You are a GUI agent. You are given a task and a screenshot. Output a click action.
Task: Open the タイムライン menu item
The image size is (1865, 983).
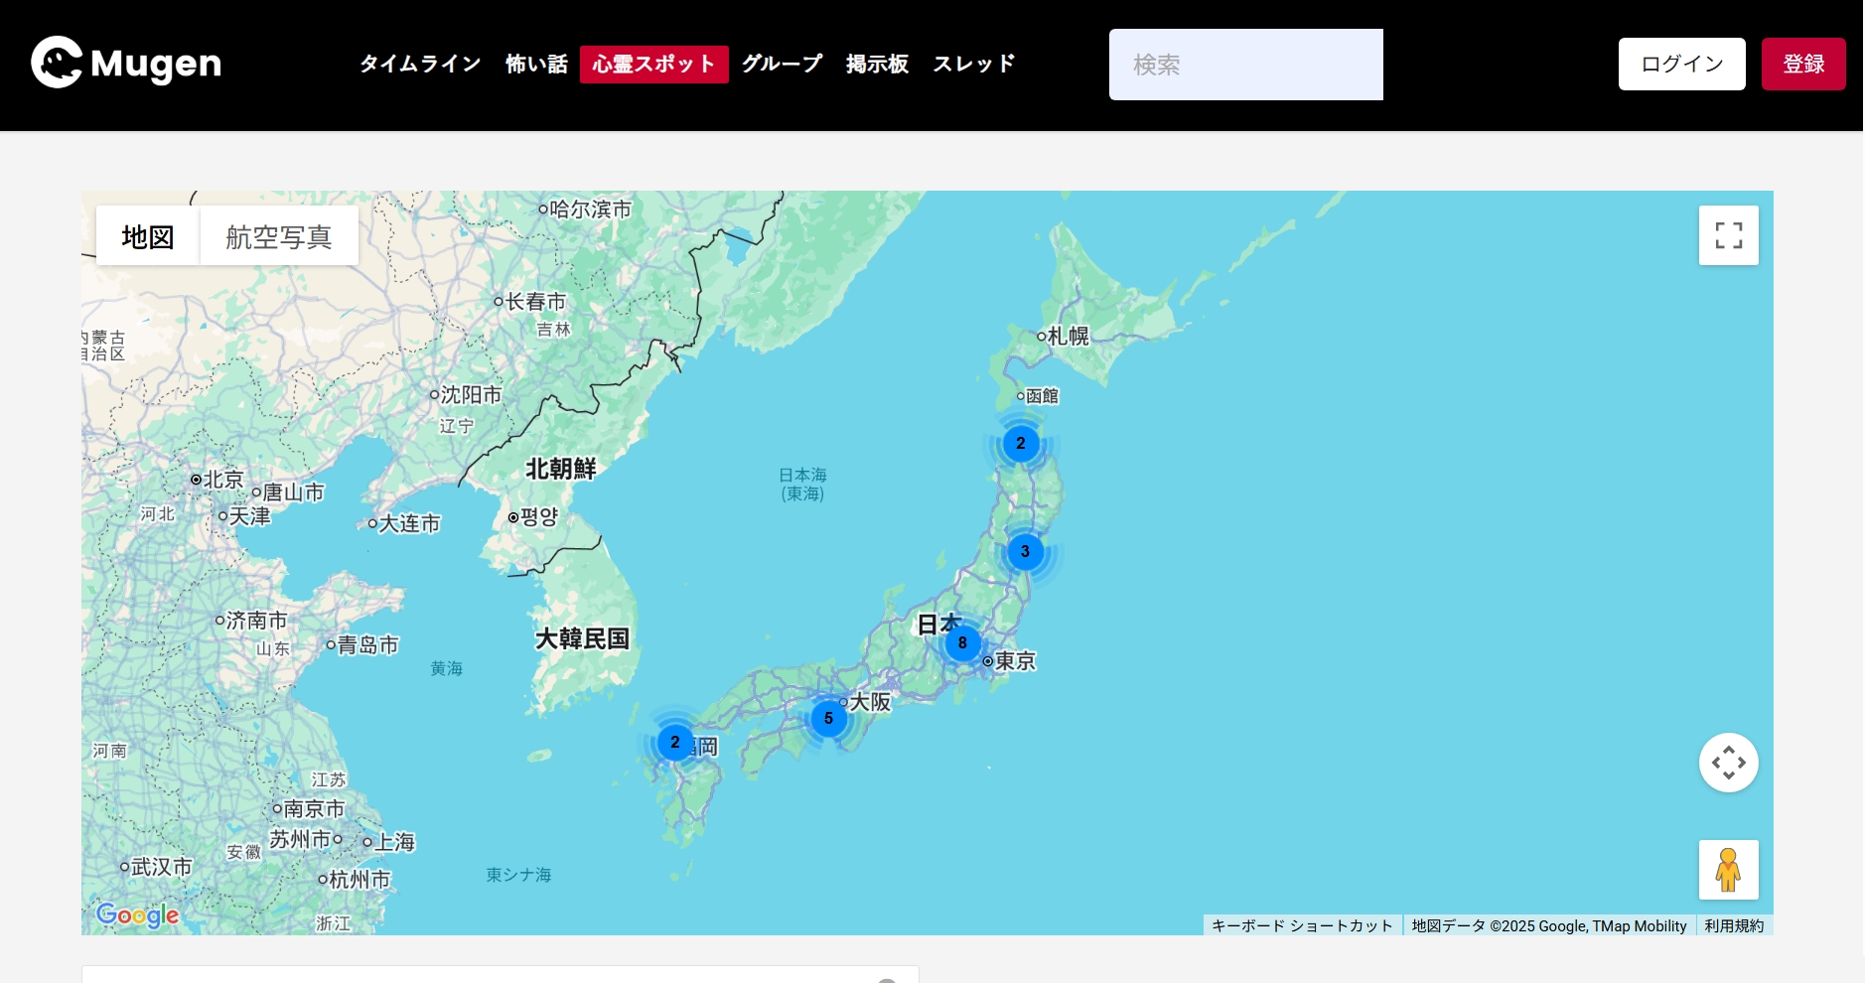click(x=420, y=65)
